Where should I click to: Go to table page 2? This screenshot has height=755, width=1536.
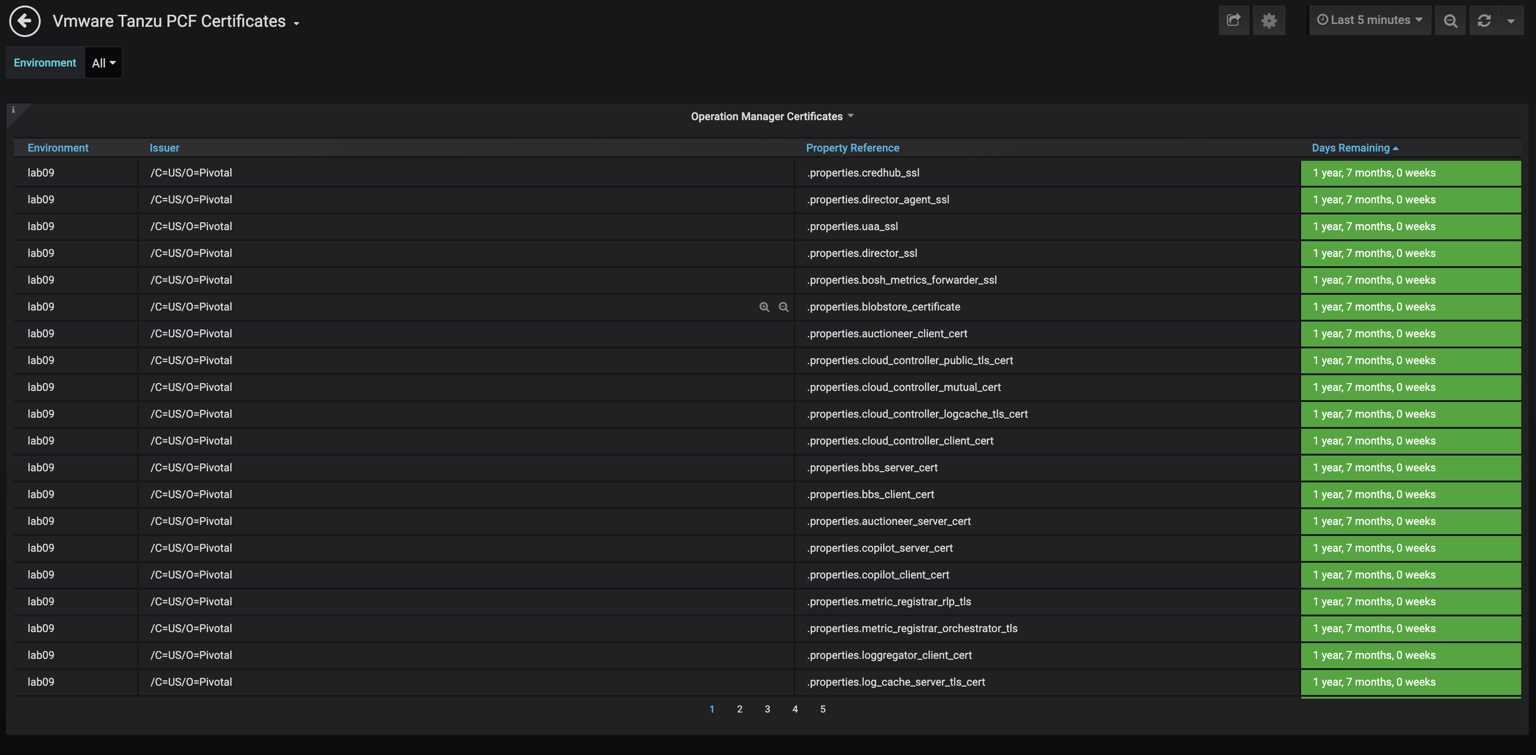[739, 709]
